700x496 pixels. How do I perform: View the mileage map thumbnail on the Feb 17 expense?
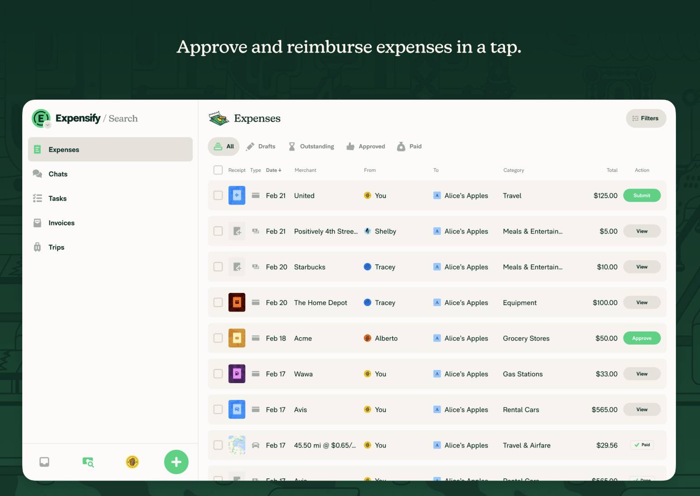click(237, 445)
